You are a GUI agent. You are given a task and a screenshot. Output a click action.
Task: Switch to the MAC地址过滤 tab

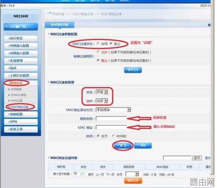(59, 25)
